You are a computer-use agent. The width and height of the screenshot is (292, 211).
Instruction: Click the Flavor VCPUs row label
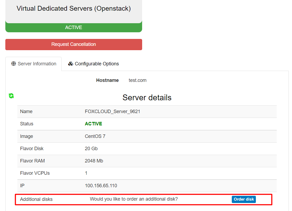click(35, 173)
